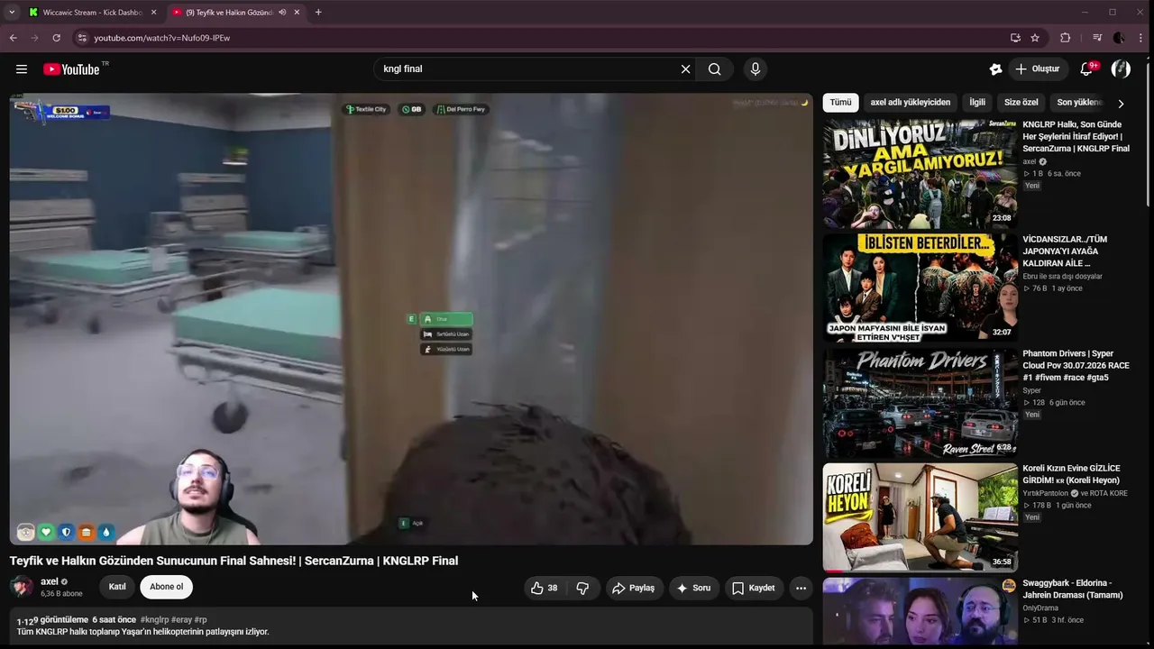Open title "Koreli Kızın Evine GİZLİCE GİRDİM!"

1071,474
